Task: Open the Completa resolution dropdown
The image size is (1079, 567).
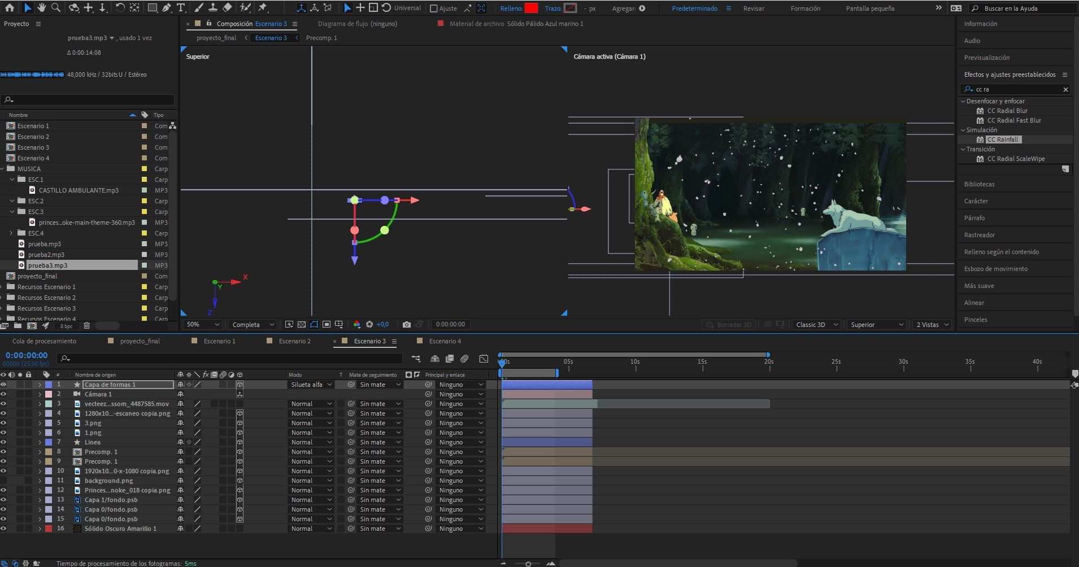Action: [252, 325]
